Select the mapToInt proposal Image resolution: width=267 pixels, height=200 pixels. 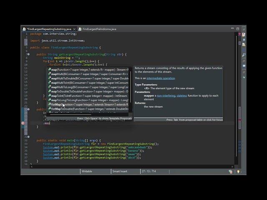click(88, 96)
